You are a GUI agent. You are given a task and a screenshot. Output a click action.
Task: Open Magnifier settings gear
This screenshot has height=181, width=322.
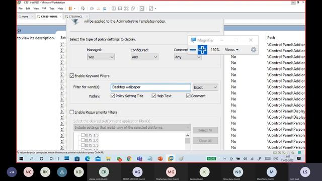tap(254, 50)
